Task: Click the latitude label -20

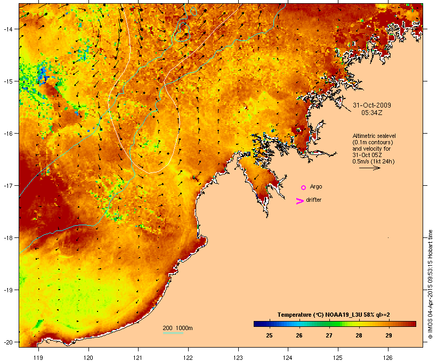Action: (x=8, y=342)
